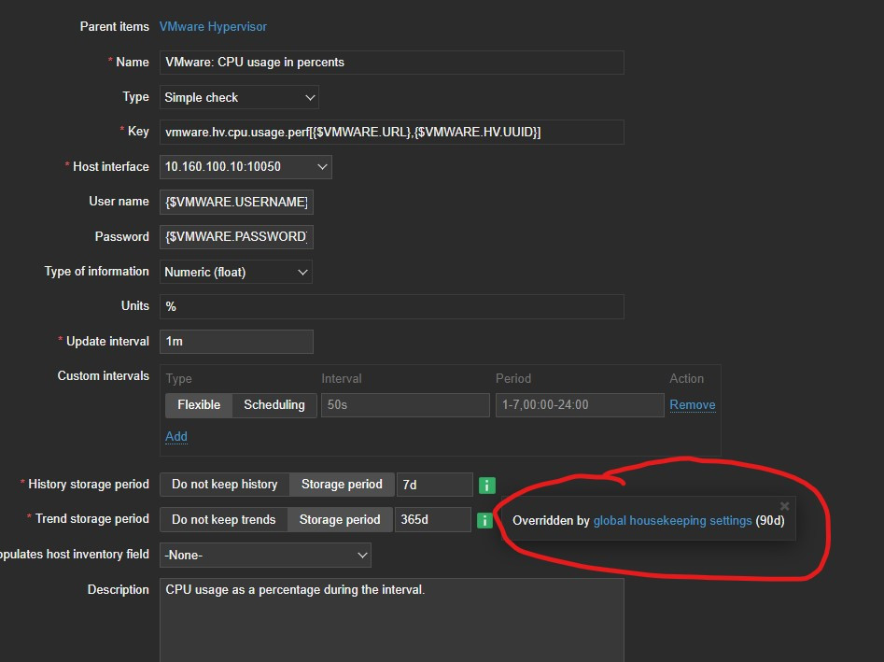Select Storage period for history

(x=342, y=485)
